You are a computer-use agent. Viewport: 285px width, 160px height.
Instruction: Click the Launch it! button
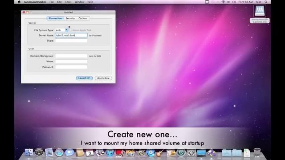click(84, 78)
